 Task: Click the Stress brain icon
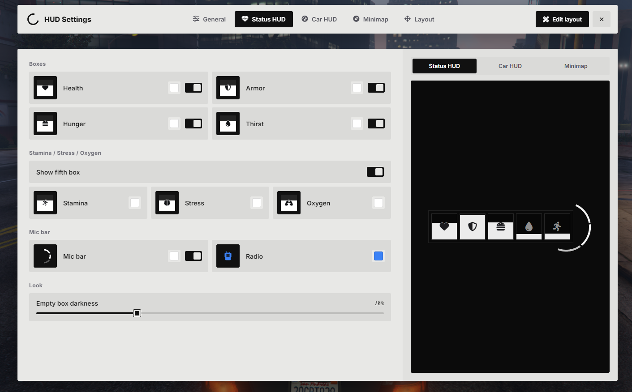coord(167,203)
